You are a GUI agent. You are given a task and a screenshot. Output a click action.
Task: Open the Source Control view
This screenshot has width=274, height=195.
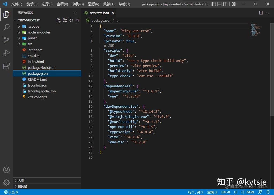(6, 40)
